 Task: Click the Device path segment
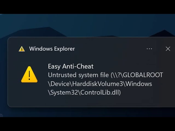pos(60,84)
